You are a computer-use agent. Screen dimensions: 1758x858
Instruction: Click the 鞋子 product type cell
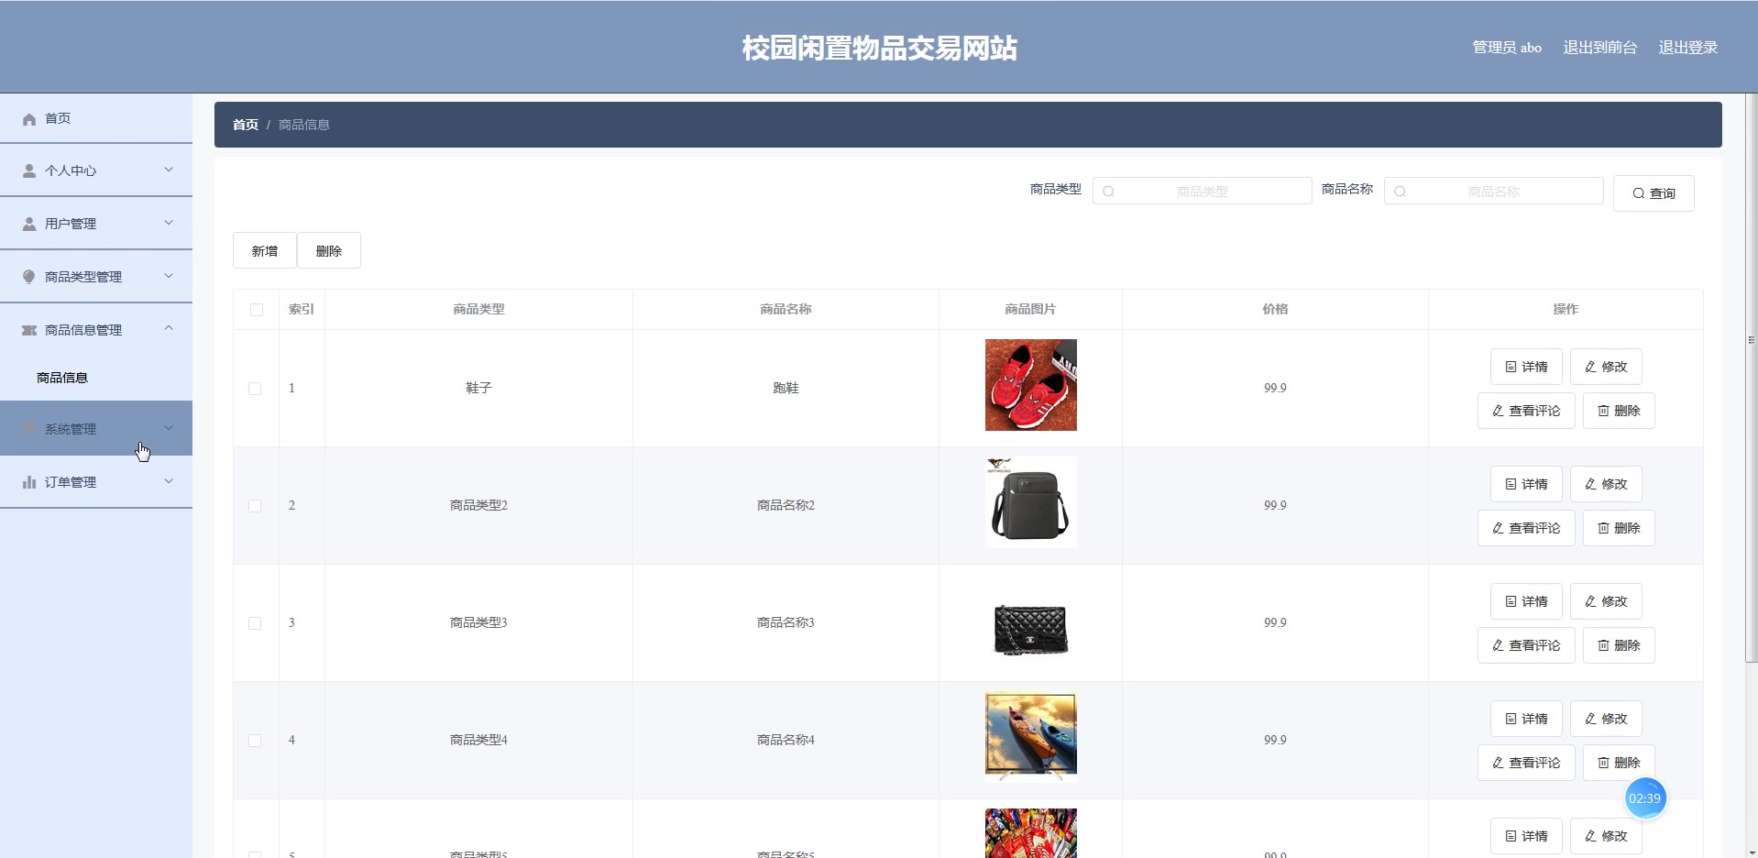pos(478,389)
